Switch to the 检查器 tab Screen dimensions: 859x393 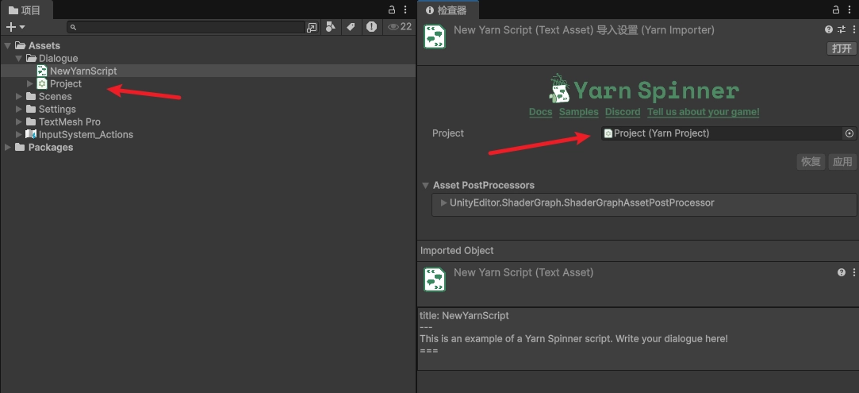click(x=447, y=10)
